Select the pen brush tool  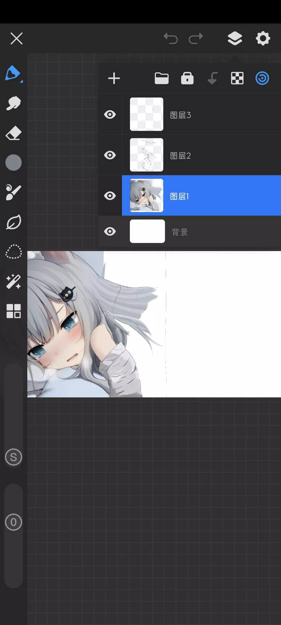pyautogui.click(x=13, y=73)
